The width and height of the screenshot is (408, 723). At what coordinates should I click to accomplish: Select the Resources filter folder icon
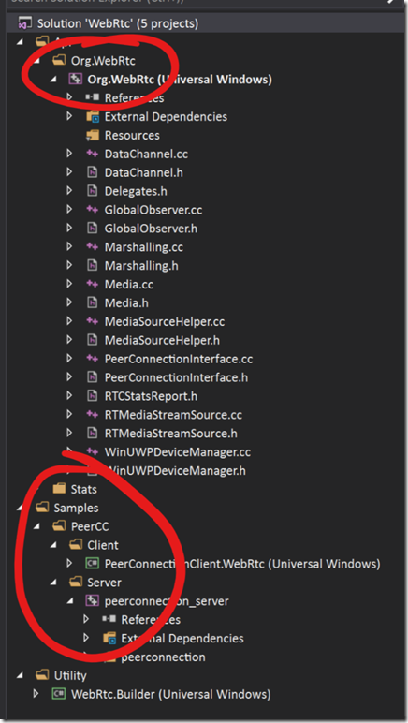(93, 135)
